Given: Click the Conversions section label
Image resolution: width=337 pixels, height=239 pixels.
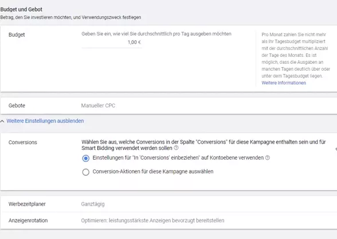Looking at the screenshot, I should tap(23, 142).
